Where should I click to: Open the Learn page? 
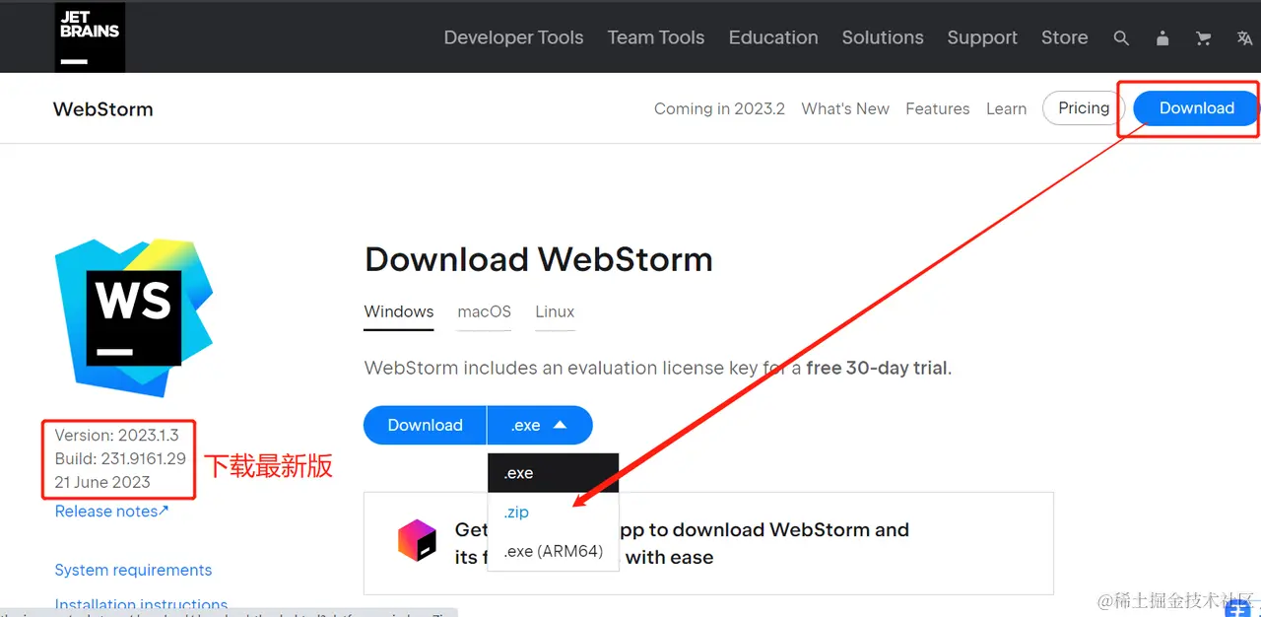coord(1006,108)
